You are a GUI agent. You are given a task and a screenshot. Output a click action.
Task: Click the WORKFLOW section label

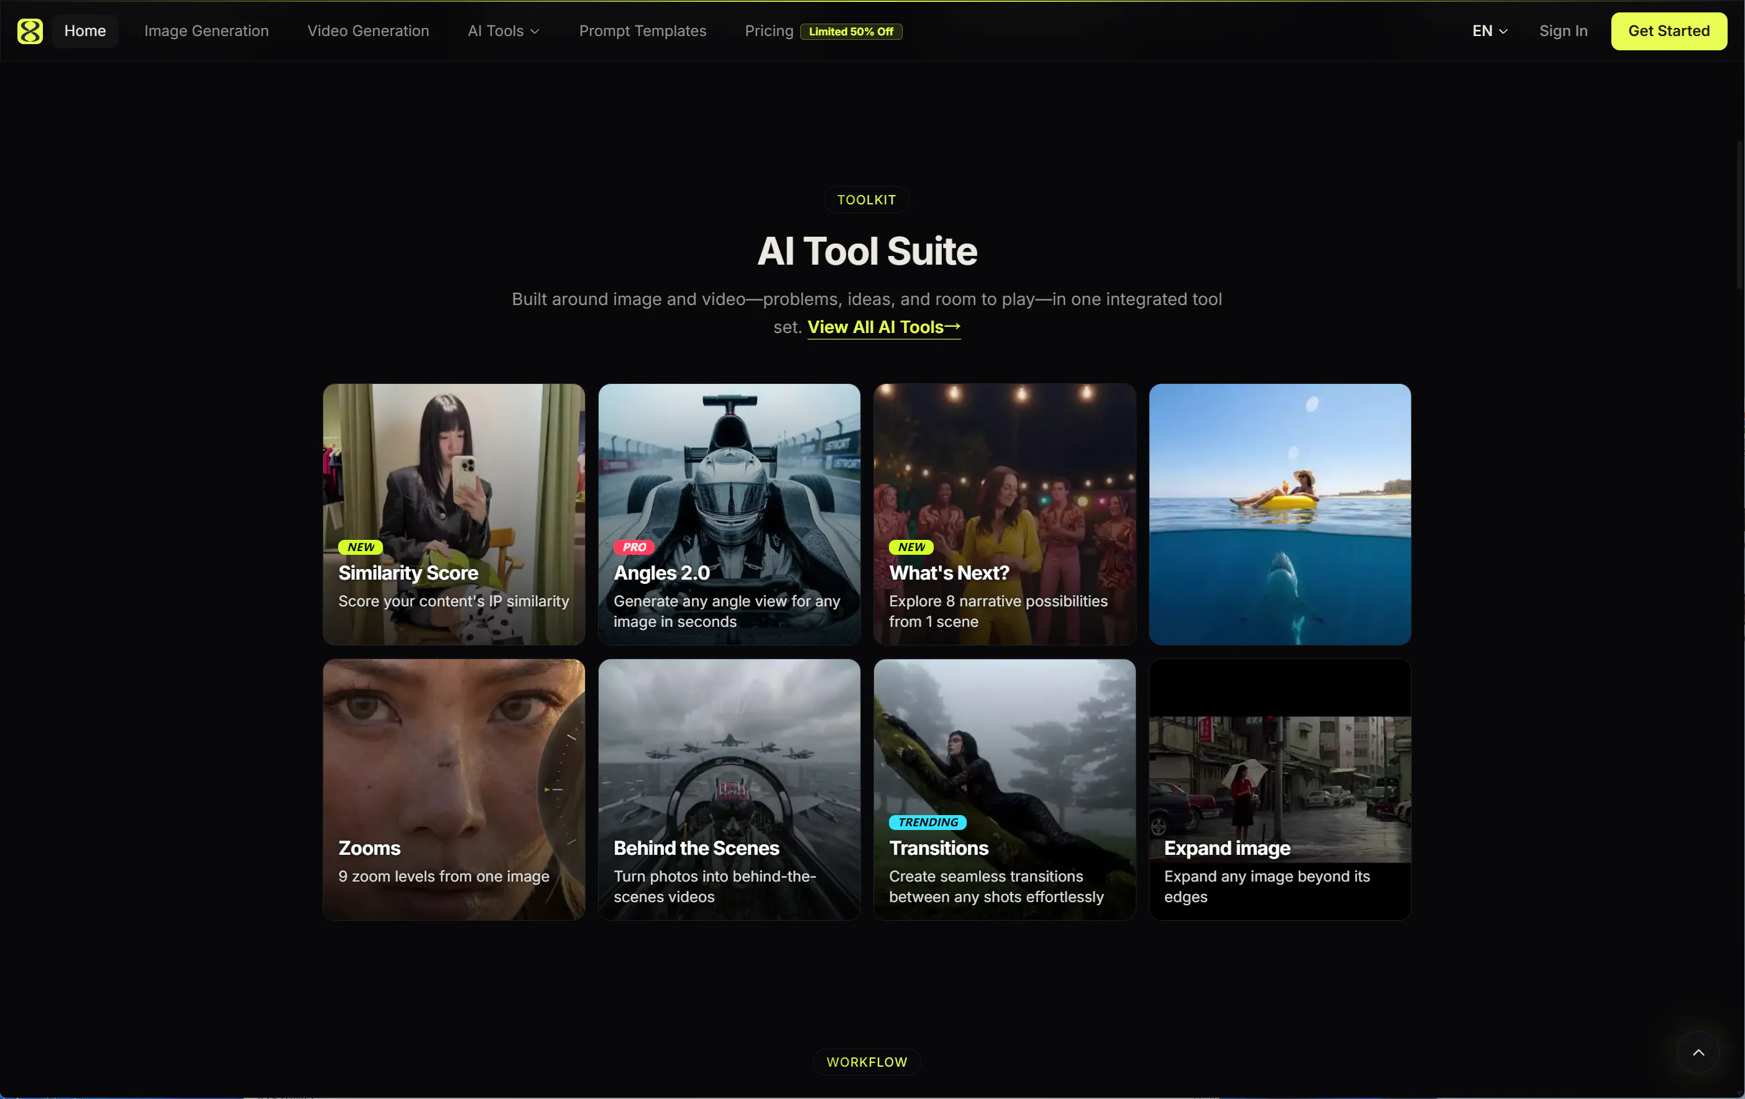pos(867,1062)
